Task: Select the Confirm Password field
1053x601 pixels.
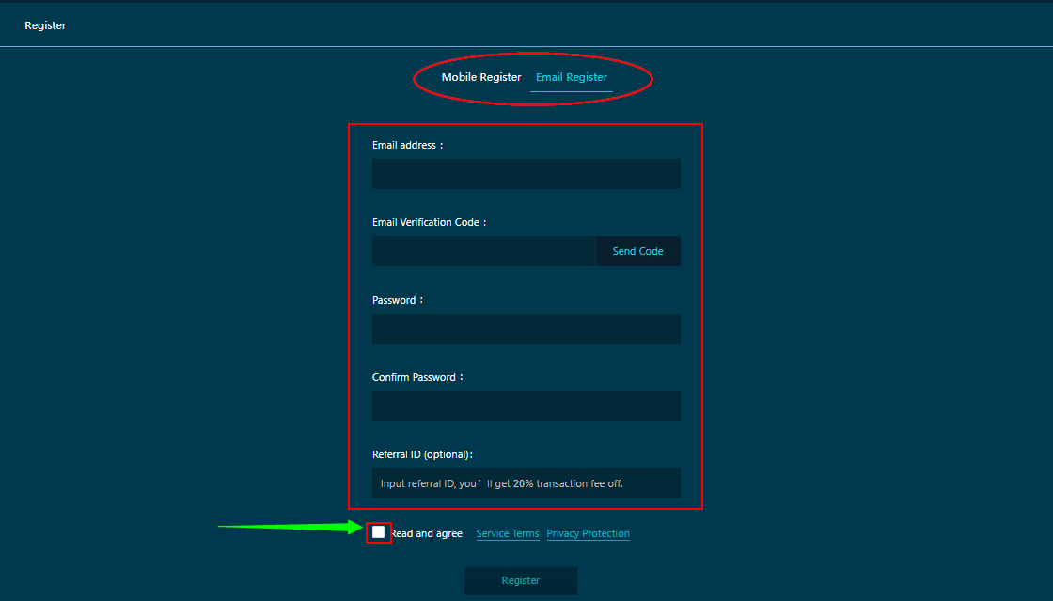Action: point(526,406)
